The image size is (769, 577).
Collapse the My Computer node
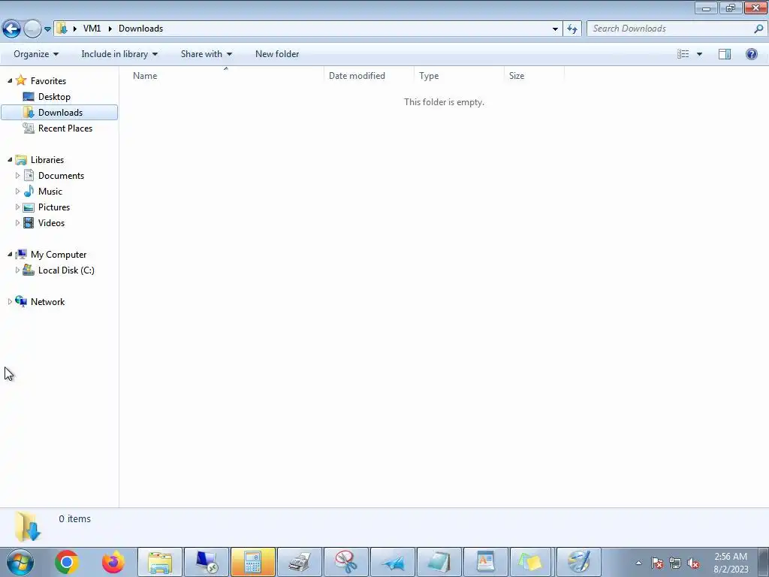(x=10, y=254)
